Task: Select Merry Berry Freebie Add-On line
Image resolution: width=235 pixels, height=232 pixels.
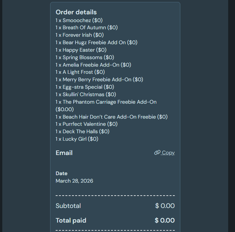Action: click(99, 80)
